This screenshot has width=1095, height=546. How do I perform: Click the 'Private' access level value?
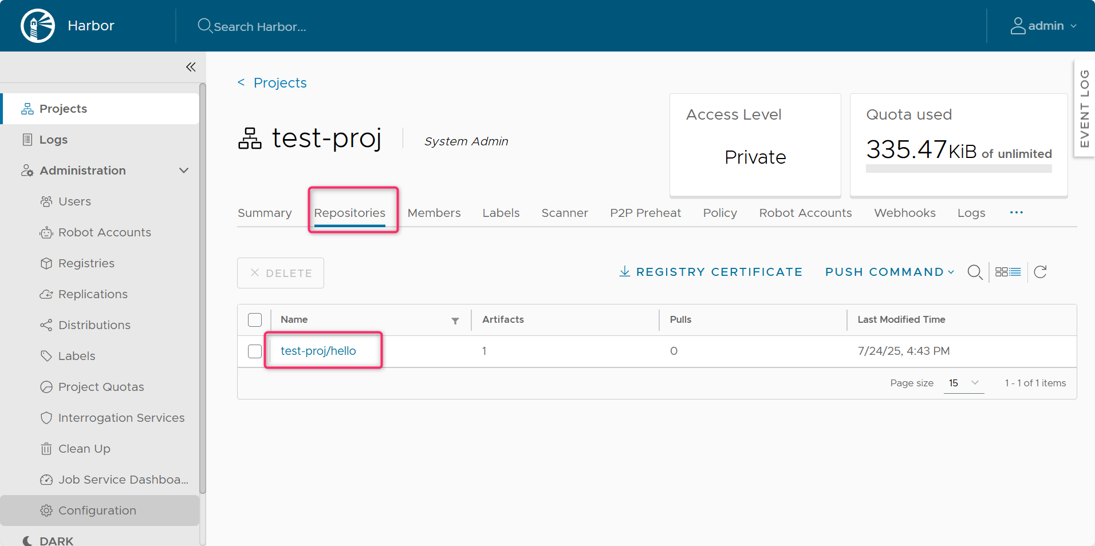click(x=755, y=157)
